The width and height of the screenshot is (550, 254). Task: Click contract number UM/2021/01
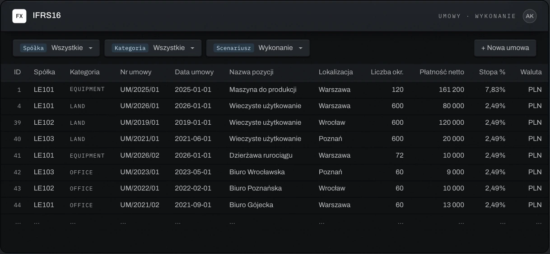click(x=140, y=139)
